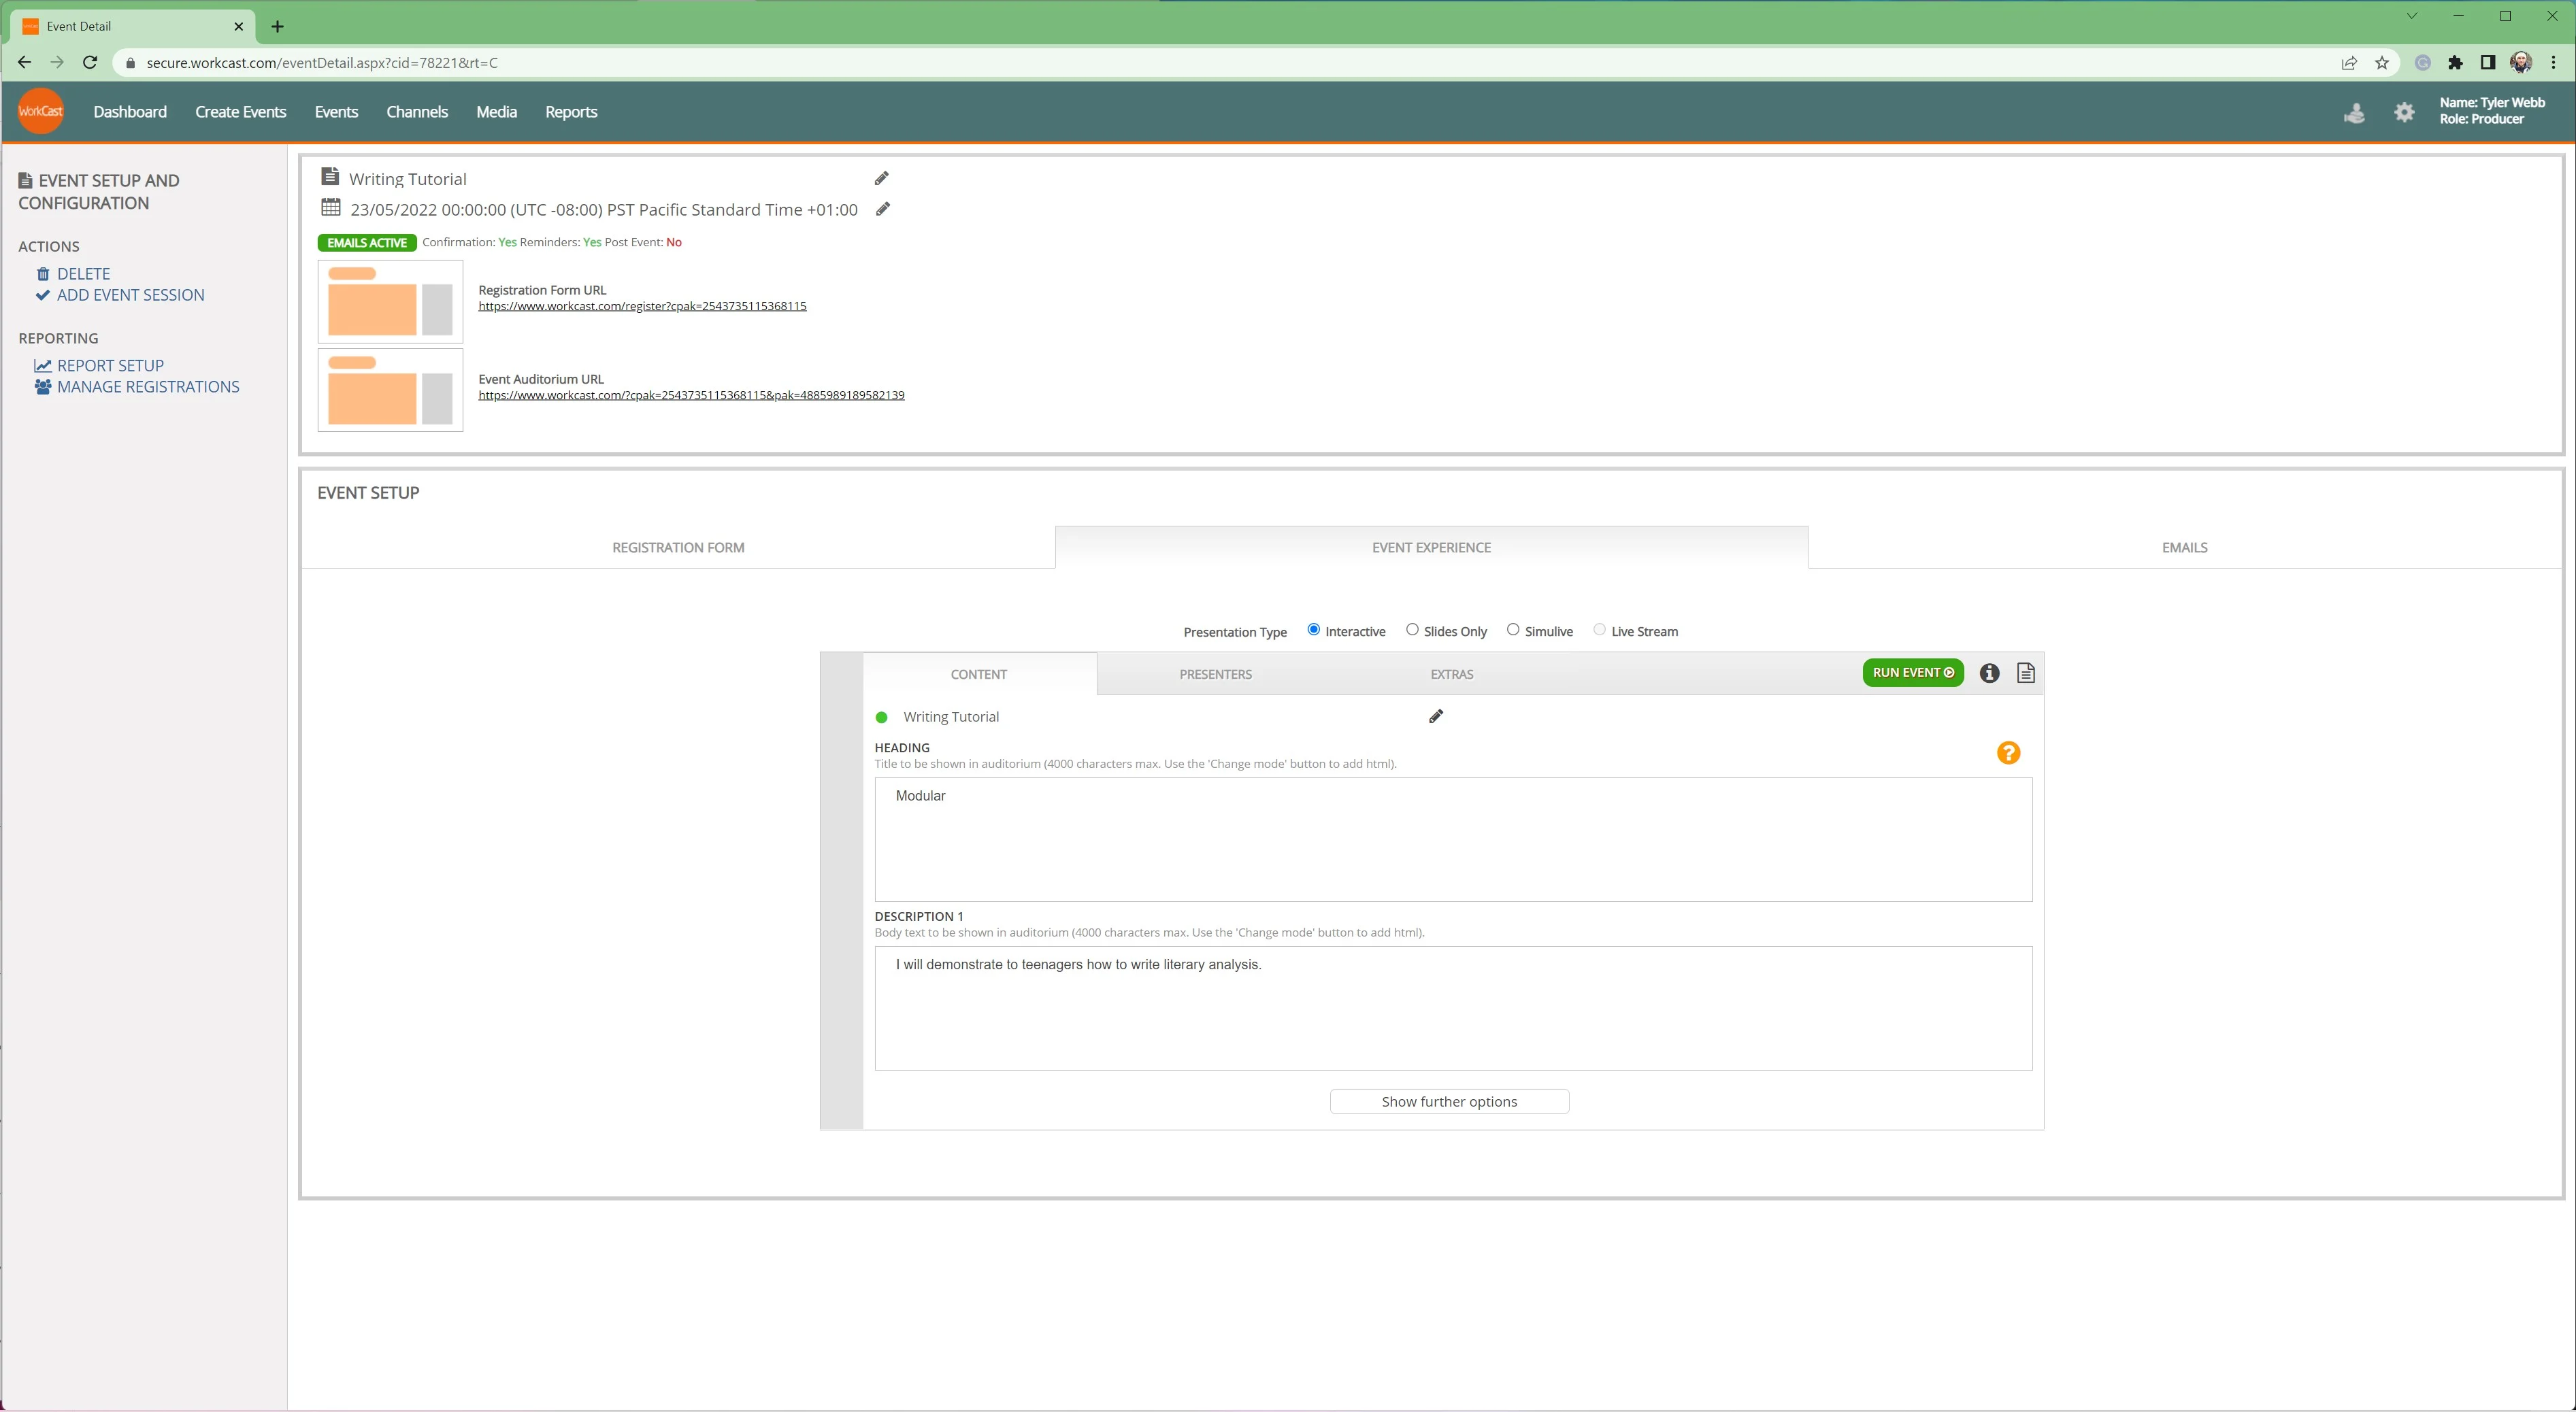Click the Event Auditorium URL link
This screenshot has height=1412, width=2576.
[692, 394]
